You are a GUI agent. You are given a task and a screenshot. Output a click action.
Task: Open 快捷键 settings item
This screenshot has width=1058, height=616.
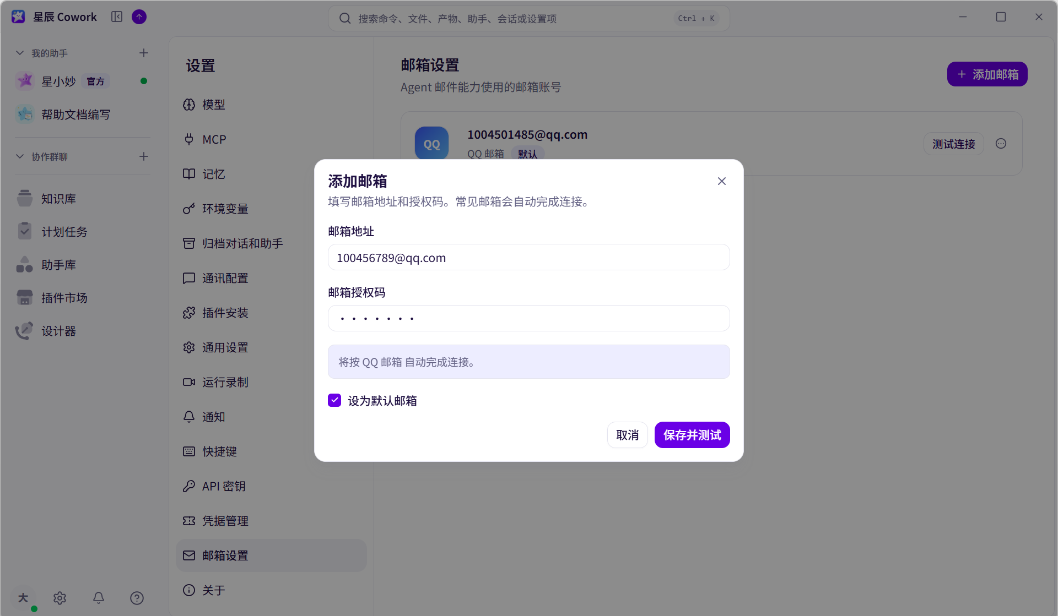pos(271,451)
